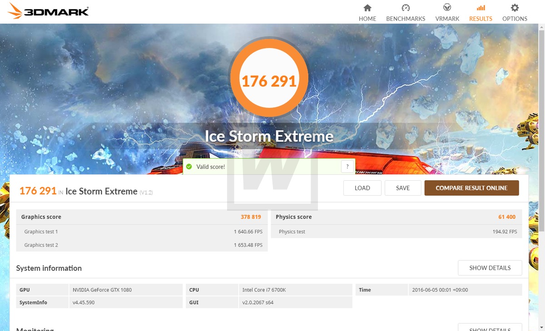Click COMPARE RESULT ONLINE button

click(x=471, y=188)
